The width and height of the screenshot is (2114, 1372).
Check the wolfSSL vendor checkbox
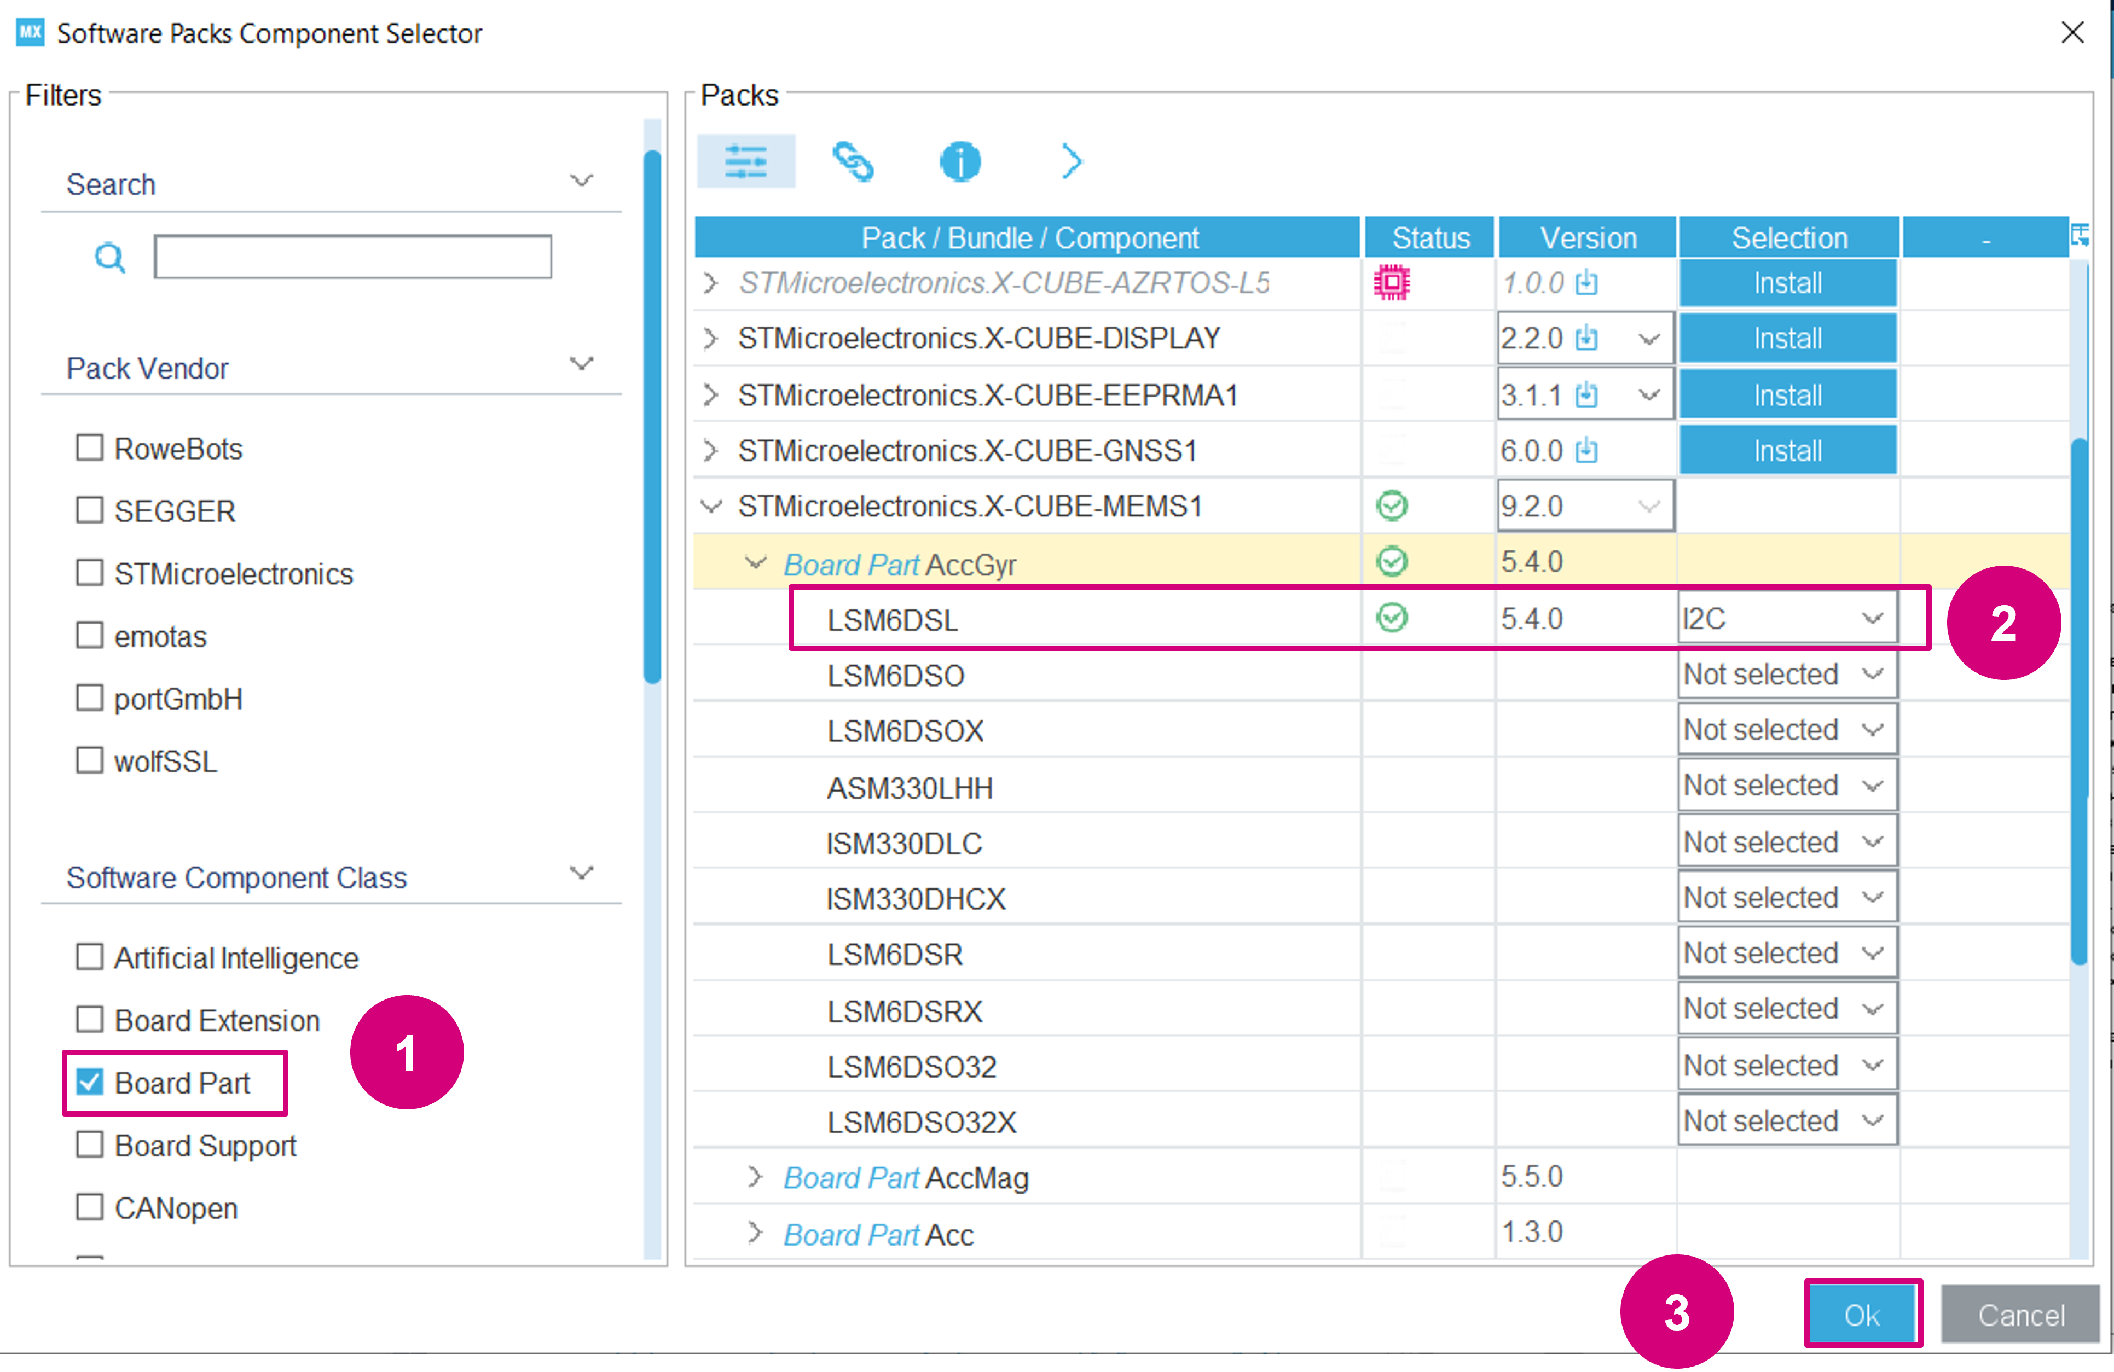coord(89,761)
